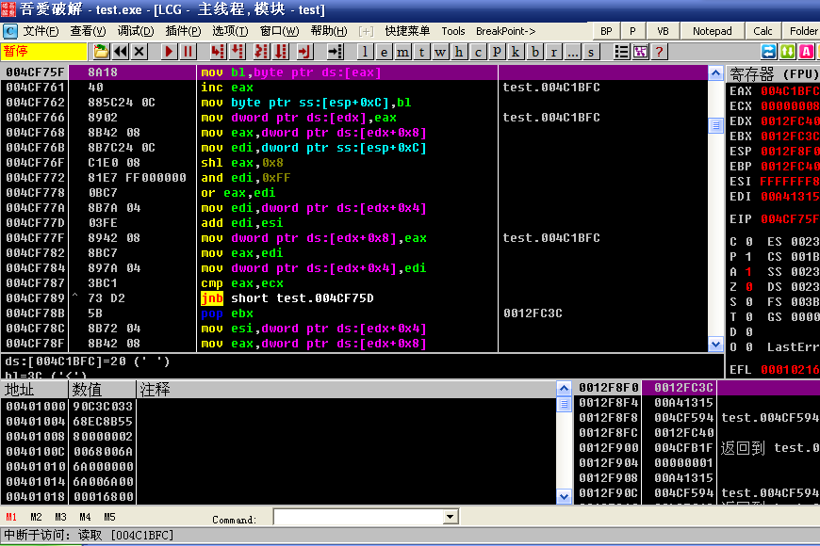Click the red question mark help icon
820x546 pixels.
[x=659, y=51]
